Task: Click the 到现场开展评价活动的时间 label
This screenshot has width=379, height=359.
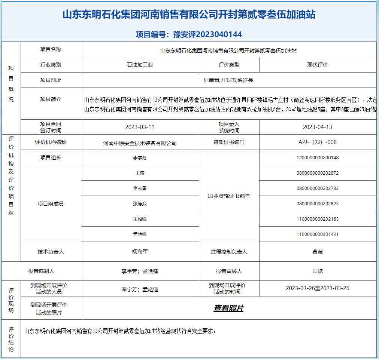Action: click(x=227, y=288)
